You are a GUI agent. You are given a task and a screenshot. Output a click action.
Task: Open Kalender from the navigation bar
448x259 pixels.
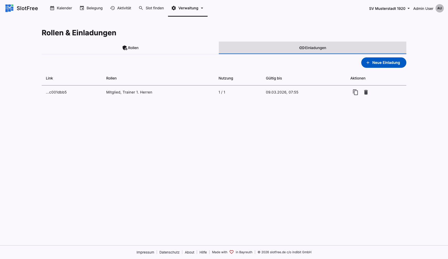tap(61, 8)
